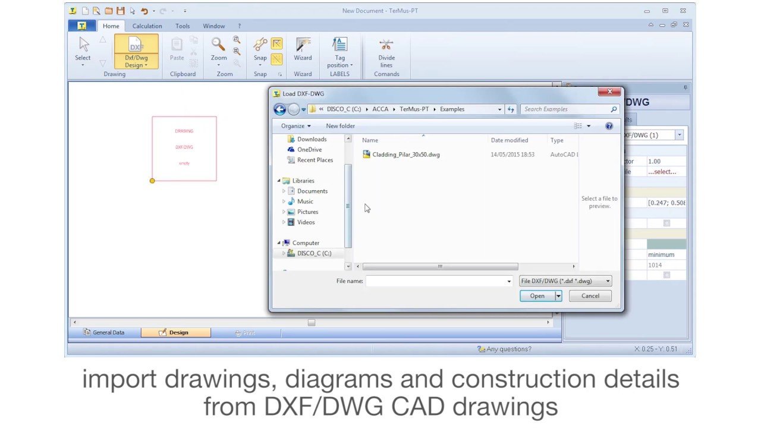Click the Open folder icon in quick toolbar
This screenshot has height=428, width=761.
(108, 11)
